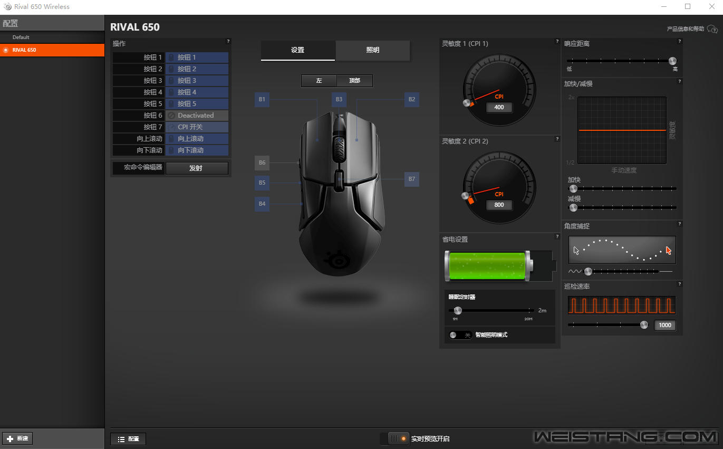The image size is (723, 449).
Task: Open help for 响应距离 panel
Action: (680, 41)
